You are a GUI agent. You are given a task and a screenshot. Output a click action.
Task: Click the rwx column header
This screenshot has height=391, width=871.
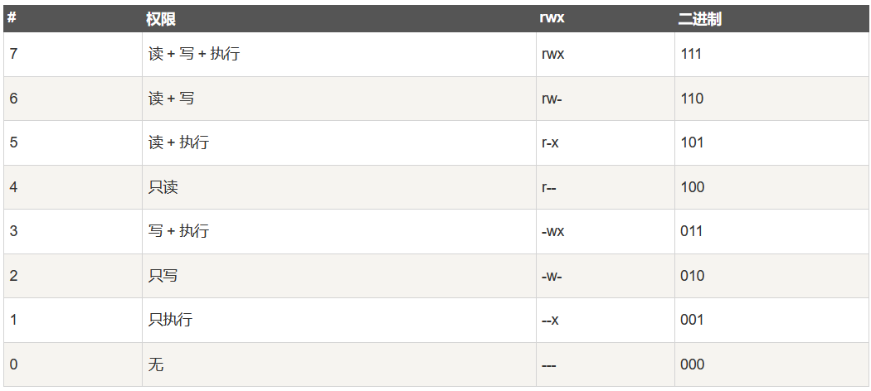pos(552,18)
